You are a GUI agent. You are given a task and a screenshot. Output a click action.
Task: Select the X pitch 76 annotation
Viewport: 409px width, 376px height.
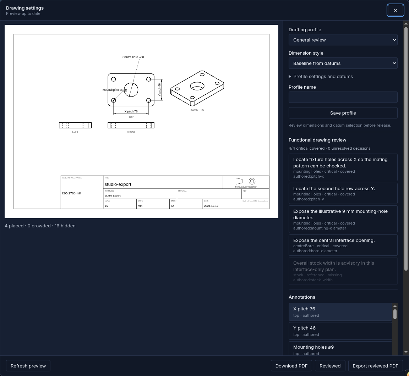click(x=340, y=312)
